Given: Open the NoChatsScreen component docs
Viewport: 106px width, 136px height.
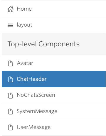Looking at the screenshot, I should tap(36, 95).
